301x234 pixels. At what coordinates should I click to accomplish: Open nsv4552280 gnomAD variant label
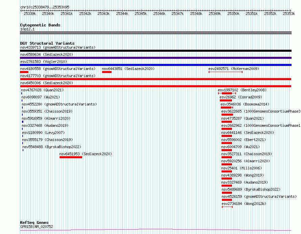59,104
